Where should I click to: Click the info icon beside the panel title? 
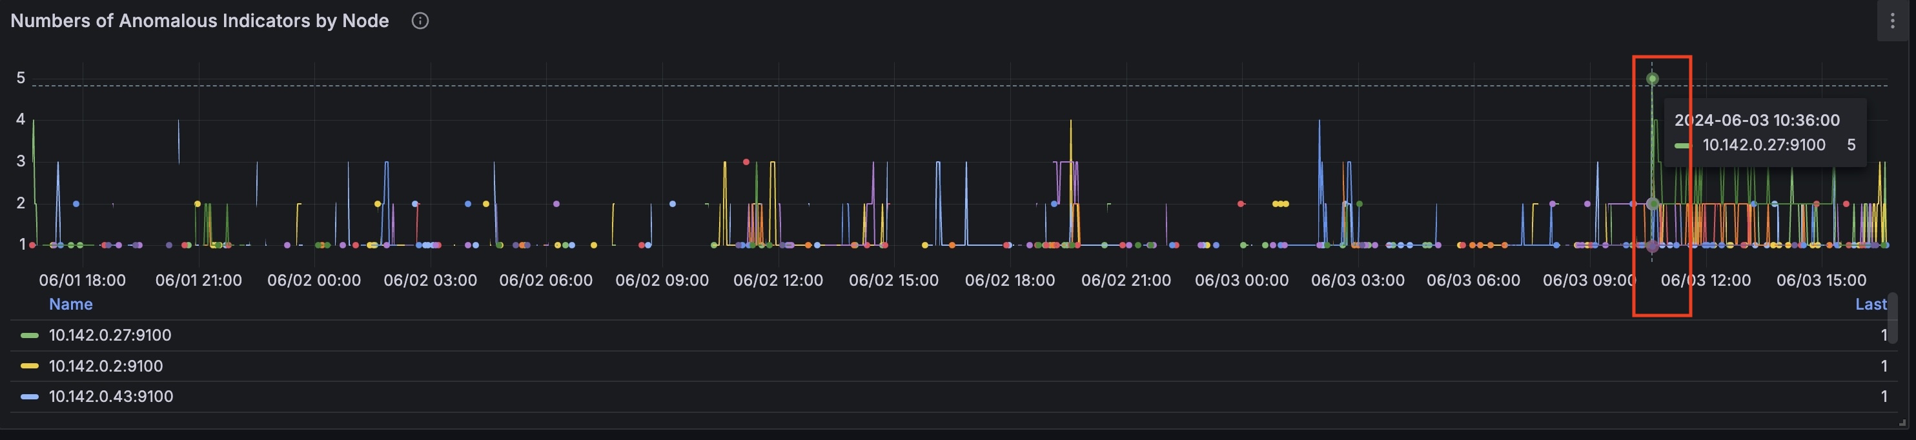pos(420,21)
